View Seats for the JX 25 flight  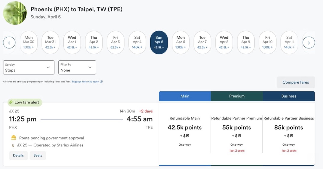38,155
